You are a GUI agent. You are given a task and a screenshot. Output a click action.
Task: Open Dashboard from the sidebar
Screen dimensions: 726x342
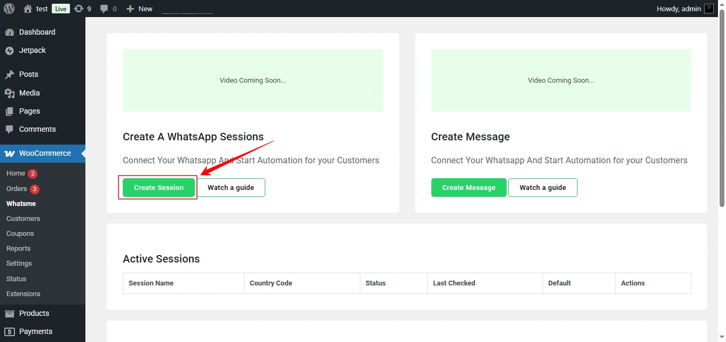(x=37, y=32)
